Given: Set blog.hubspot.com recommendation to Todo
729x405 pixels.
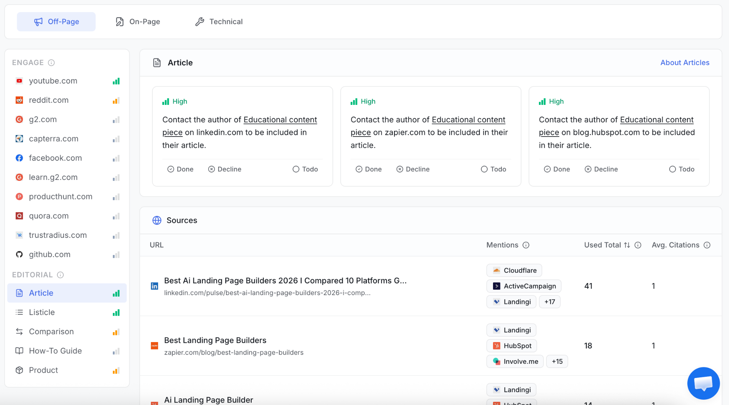Looking at the screenshot, I should (x=682, y=169).
